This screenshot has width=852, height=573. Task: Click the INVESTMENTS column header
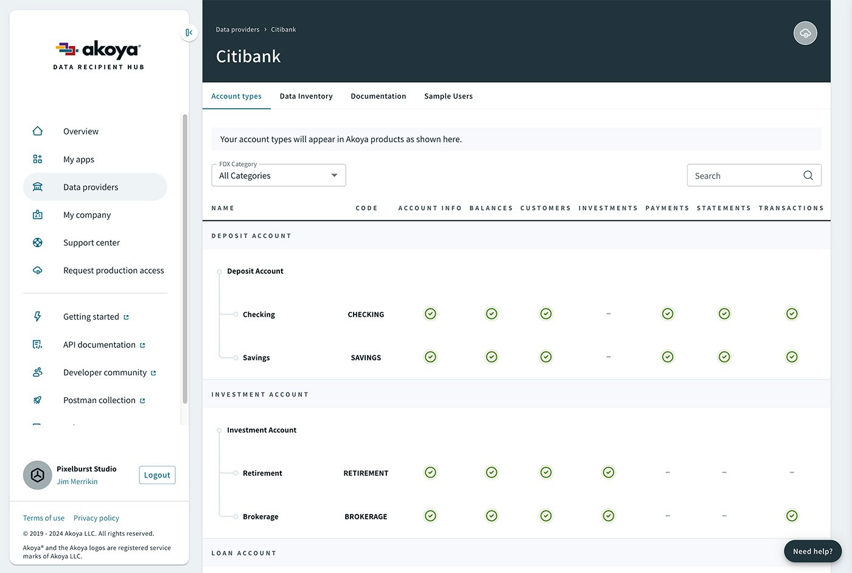(608, 208)
